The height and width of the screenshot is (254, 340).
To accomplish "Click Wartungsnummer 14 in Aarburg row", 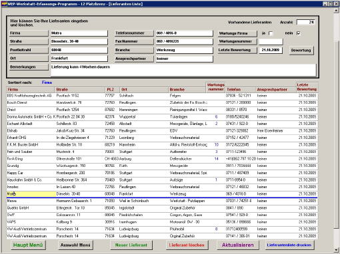I will point(216,159).
